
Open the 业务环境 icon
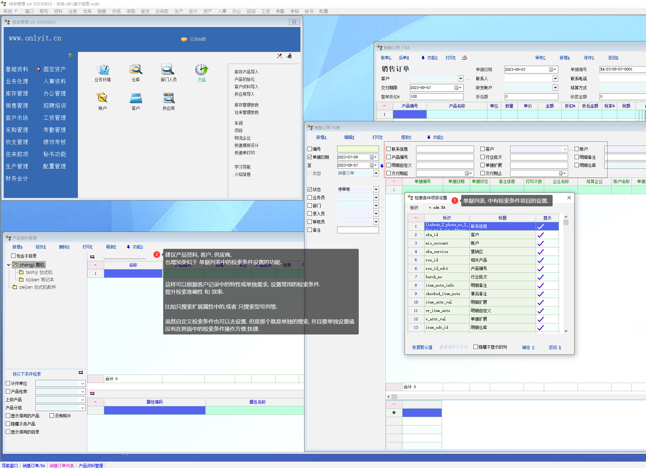pos(102,70)
